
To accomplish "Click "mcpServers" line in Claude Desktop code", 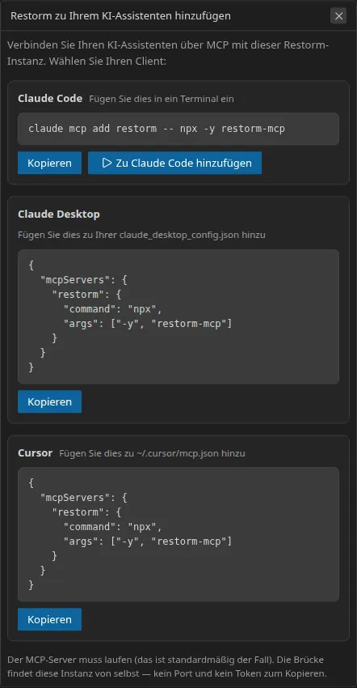I will [83, 279].
